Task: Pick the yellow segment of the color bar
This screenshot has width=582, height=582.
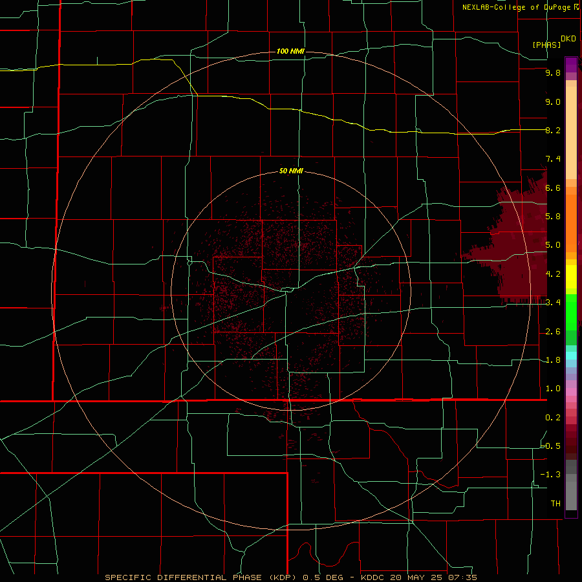Action: tap(571, 277)
